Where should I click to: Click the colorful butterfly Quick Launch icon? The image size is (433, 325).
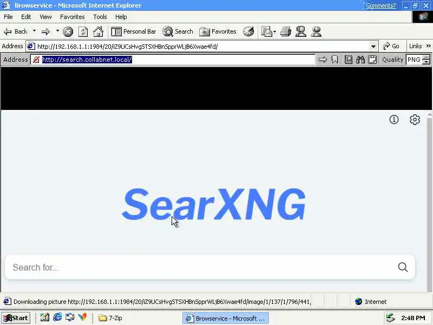pyautogui.click(x=82, y=317)
